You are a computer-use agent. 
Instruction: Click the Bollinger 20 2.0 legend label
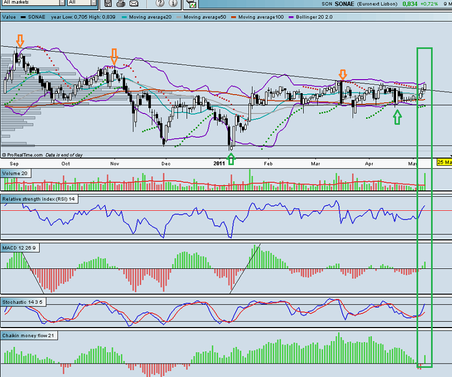[x=314, y=17]
